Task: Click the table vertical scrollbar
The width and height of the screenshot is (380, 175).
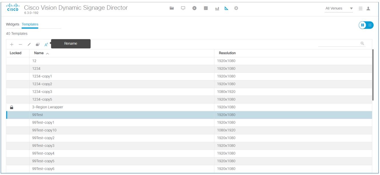Action: tap(373, 75)
